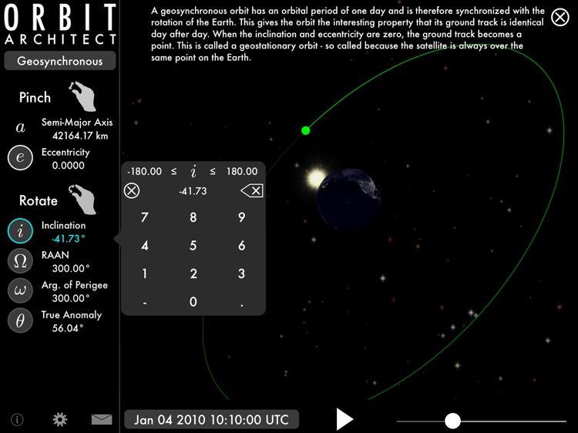Click the Sun in the space view

316,178
